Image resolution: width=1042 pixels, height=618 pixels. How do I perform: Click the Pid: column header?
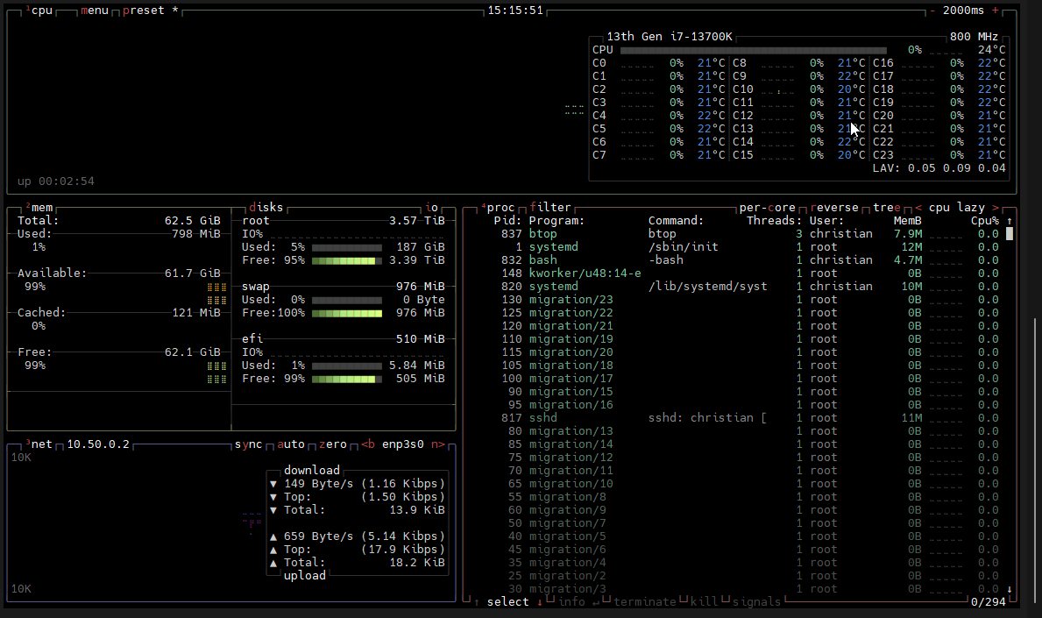tap(507, 221)
